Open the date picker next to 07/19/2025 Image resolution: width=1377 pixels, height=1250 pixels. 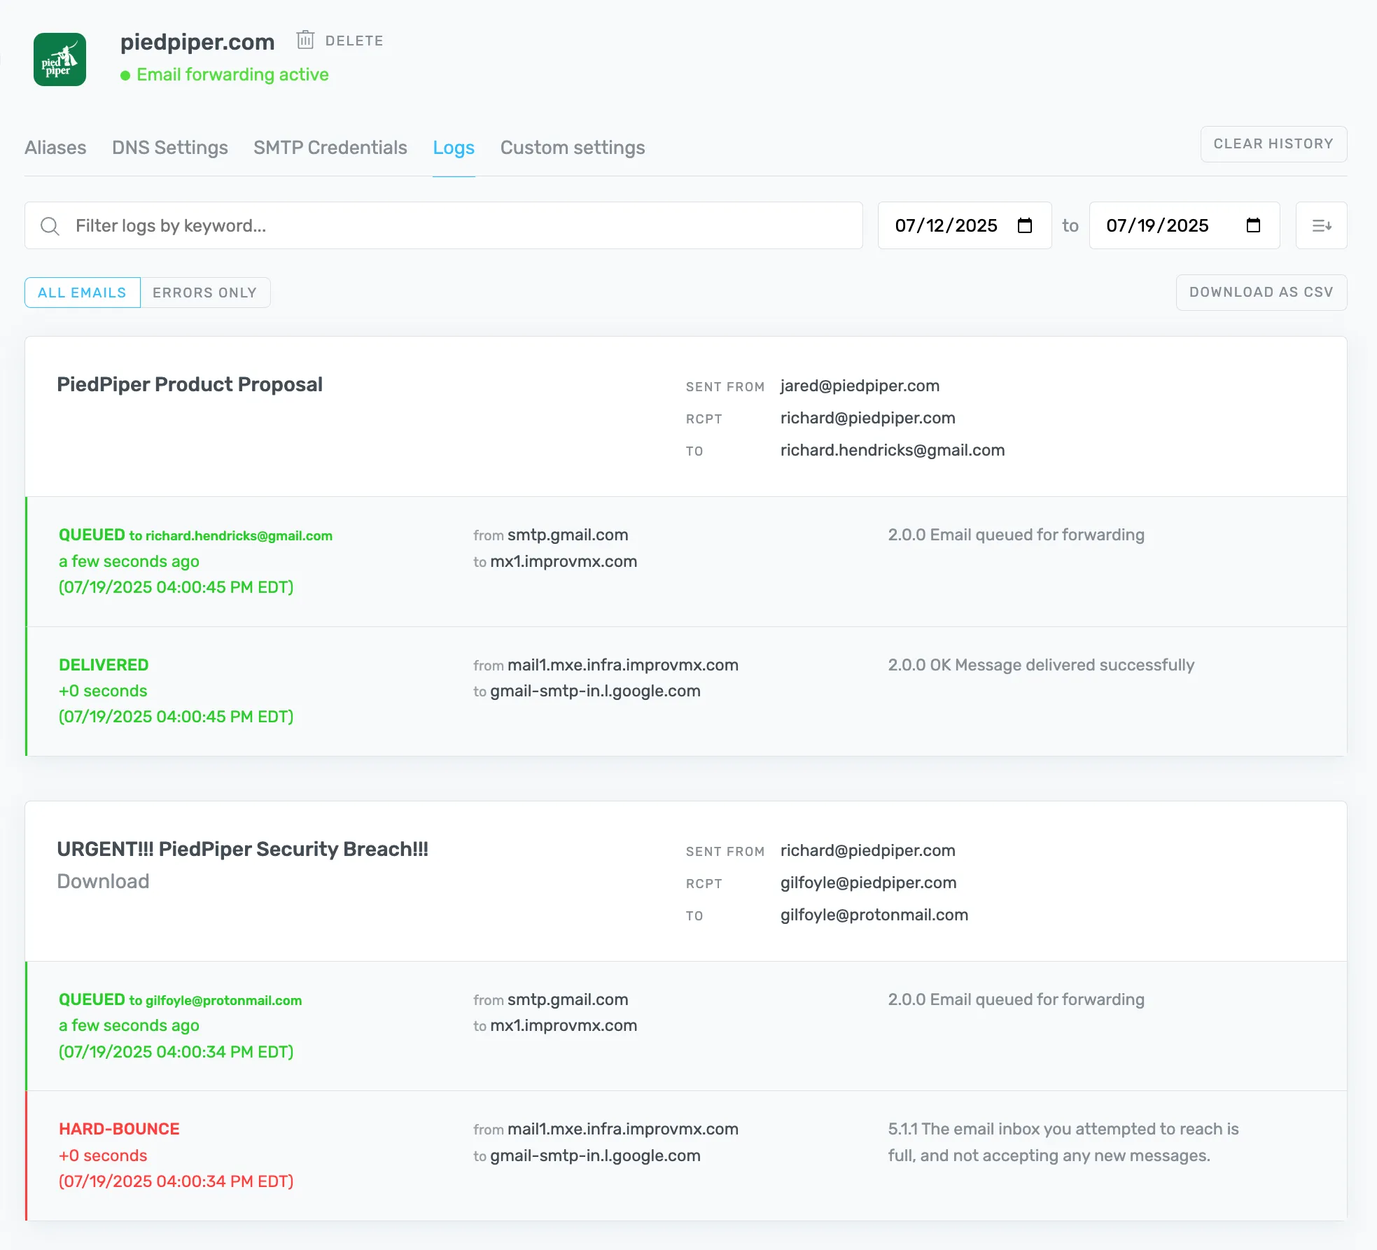1253,225
